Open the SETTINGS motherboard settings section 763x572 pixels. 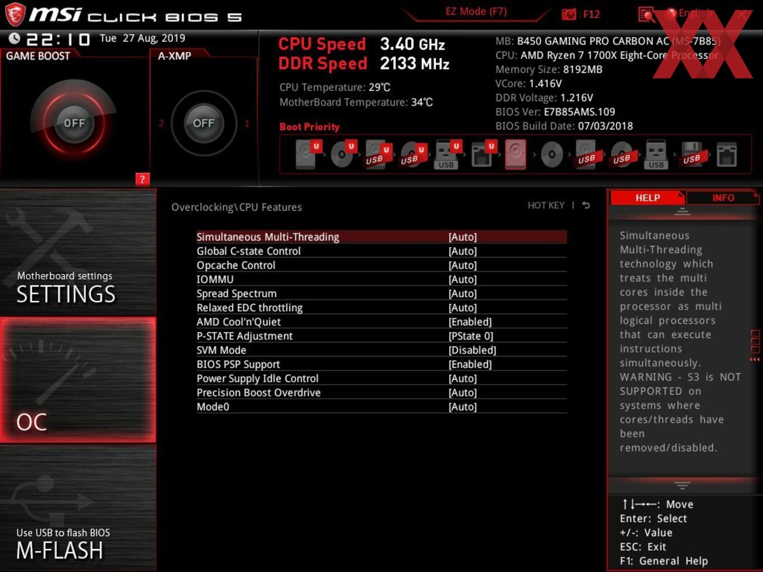(x=78, y=252)
